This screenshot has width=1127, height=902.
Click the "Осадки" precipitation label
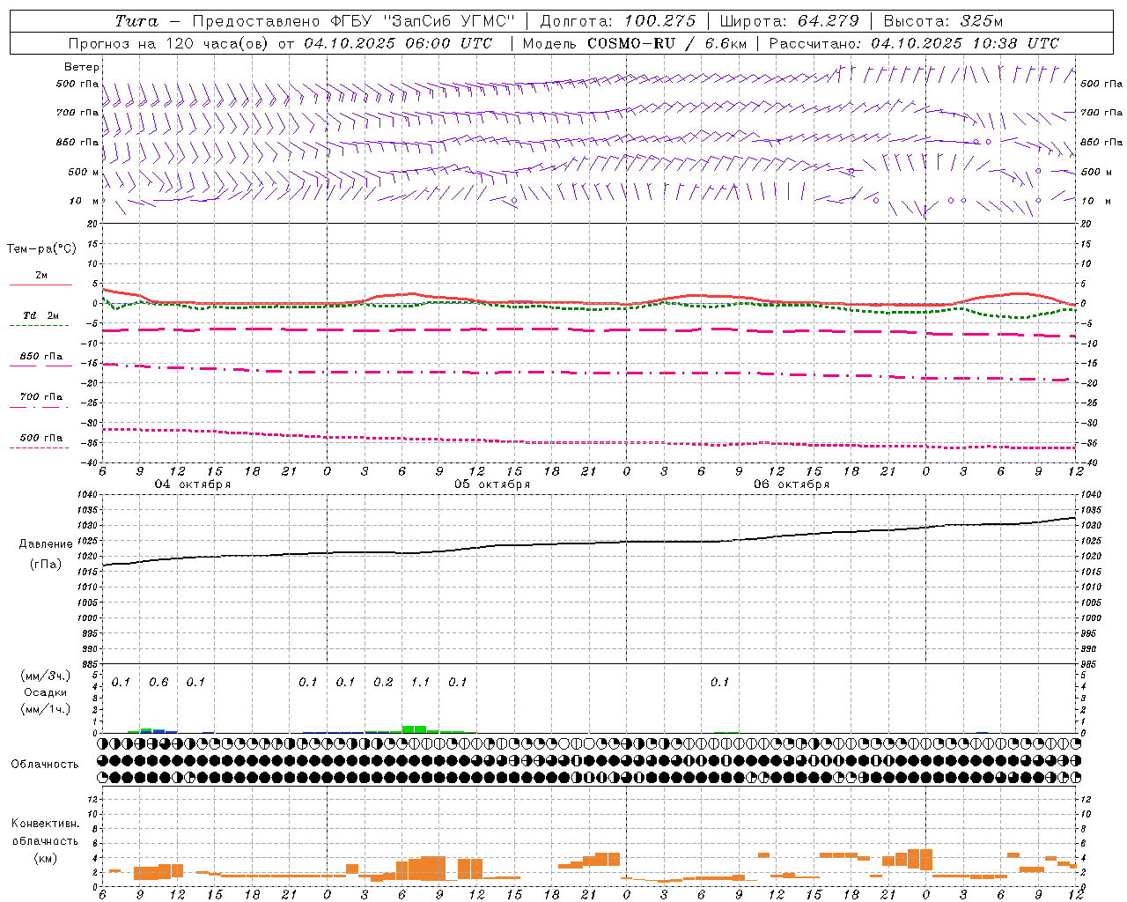pos(46,692)
